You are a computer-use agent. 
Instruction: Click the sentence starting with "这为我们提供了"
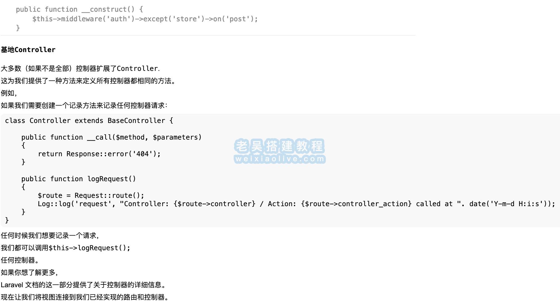[88, 81]
